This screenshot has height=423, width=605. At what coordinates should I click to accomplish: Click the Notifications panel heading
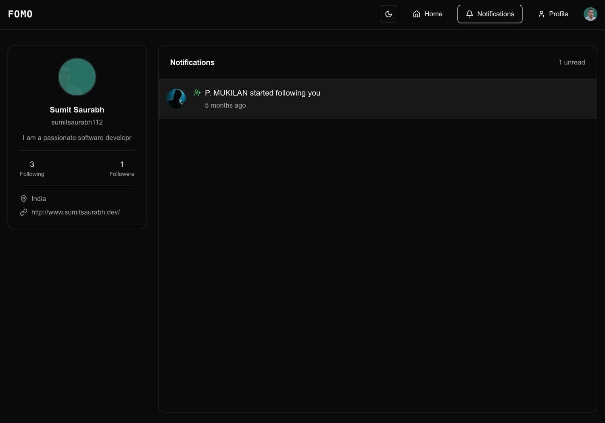pos(192,63)
